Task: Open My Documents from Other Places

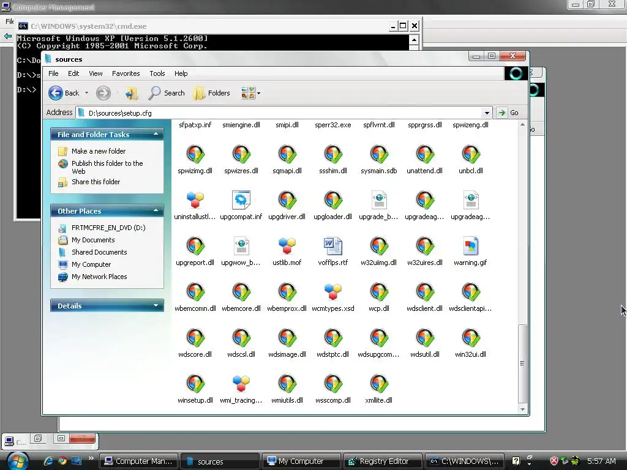Action: tap(93, 240)
